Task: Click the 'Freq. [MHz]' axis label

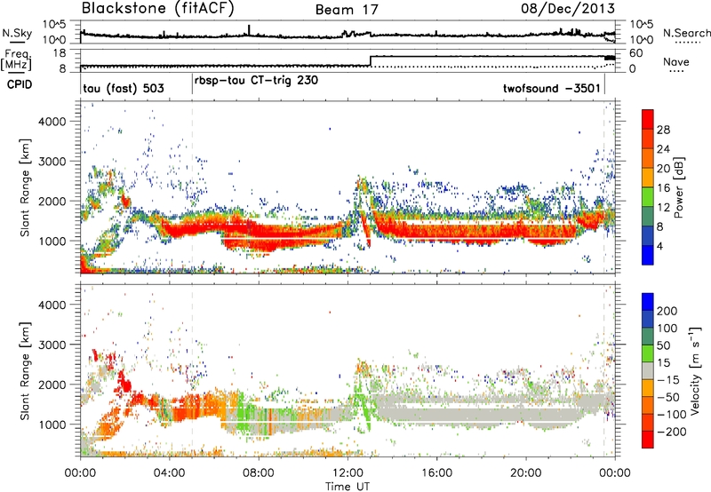Action: tap(16, 60)
